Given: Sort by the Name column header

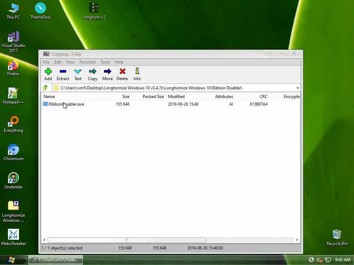Looking at the screenshot, I should tap(69, 97).
